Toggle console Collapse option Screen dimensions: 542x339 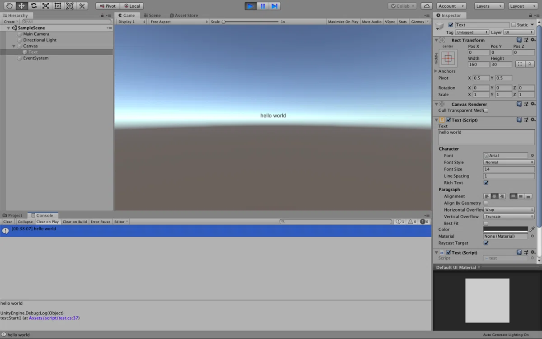pos(25,221)
